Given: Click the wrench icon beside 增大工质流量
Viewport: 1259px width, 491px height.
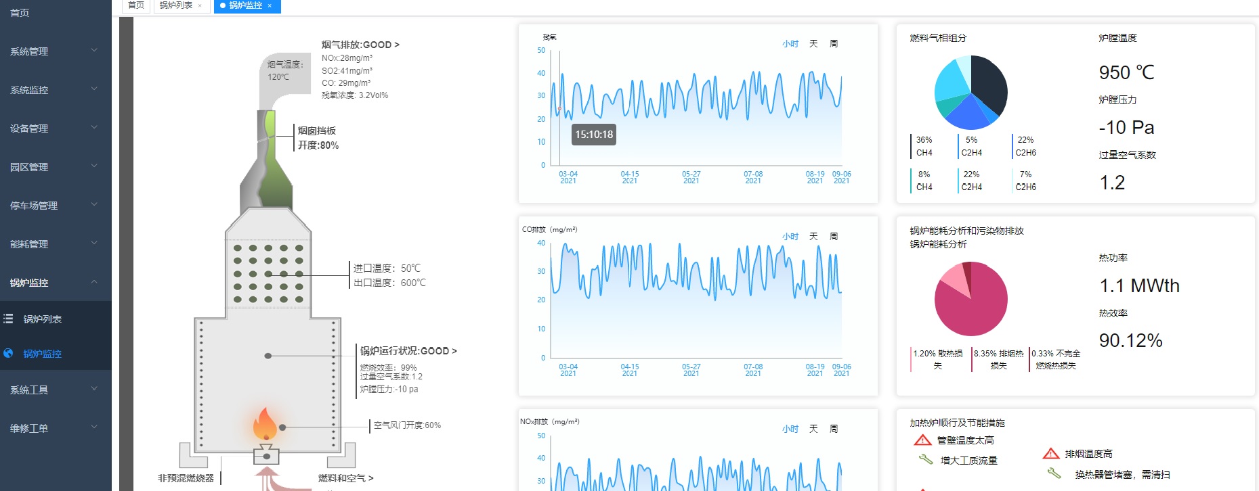Looking at the screenshot, I should 925,460.
